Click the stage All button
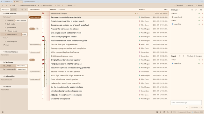Screen dimensions: 204x114 click(200, 10)
